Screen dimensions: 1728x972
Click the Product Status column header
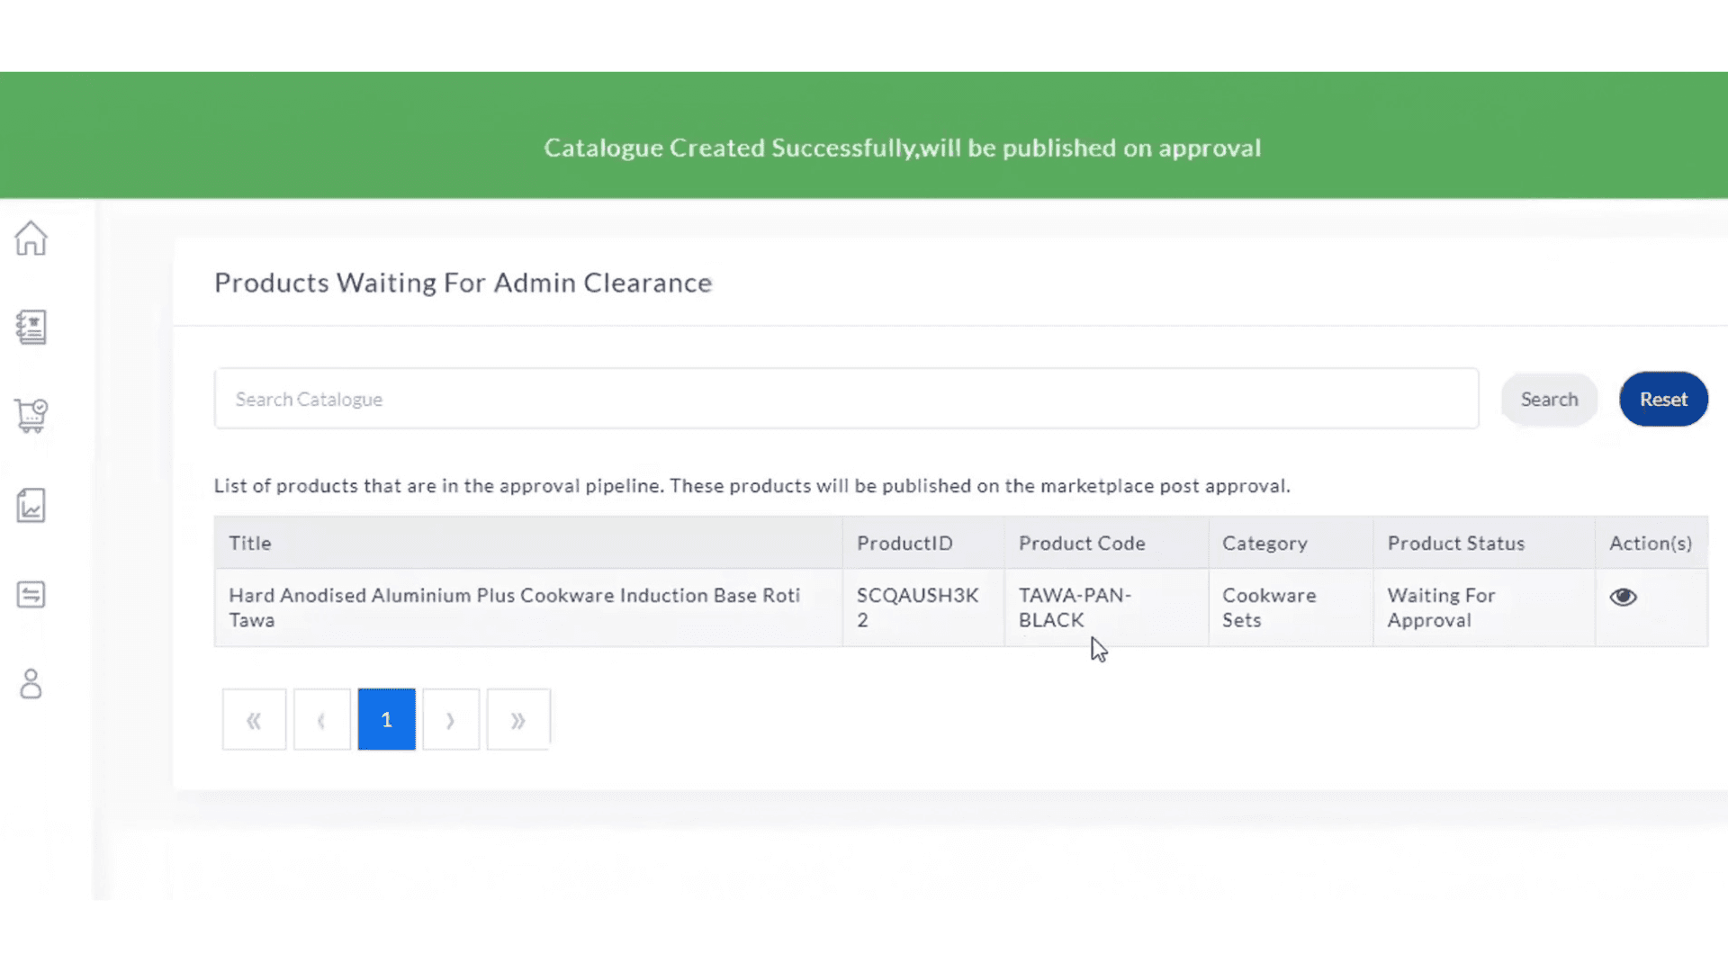click(1455, 544)
